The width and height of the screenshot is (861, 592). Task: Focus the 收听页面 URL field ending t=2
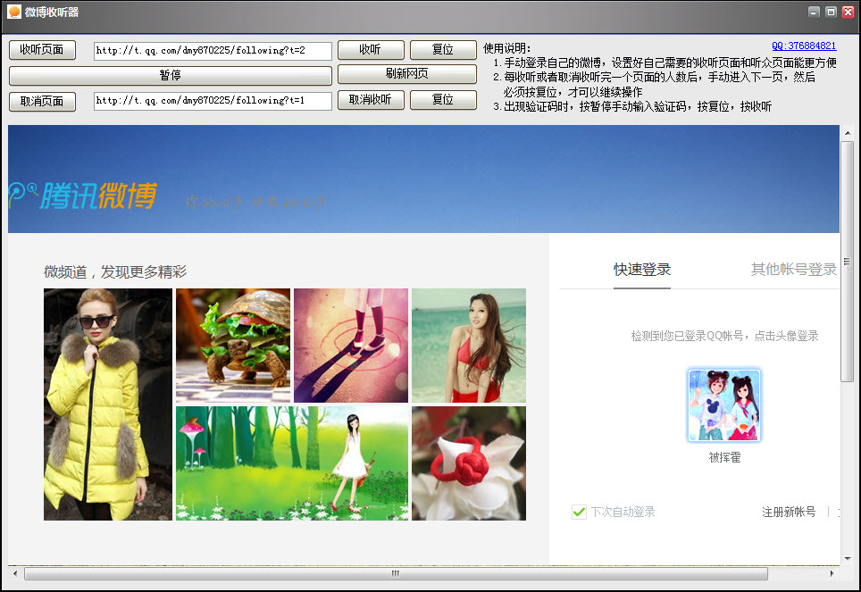(x=213, y=51)
